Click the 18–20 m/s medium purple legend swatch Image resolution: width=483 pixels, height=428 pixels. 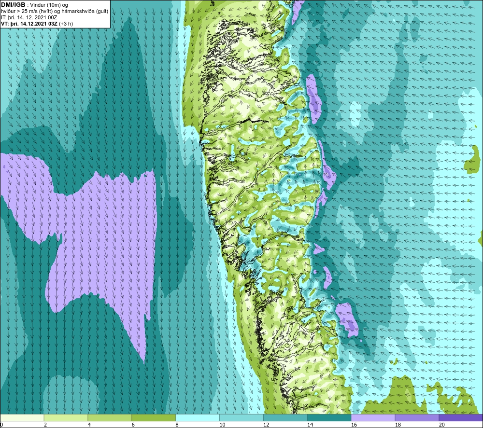tap(417, 417)
